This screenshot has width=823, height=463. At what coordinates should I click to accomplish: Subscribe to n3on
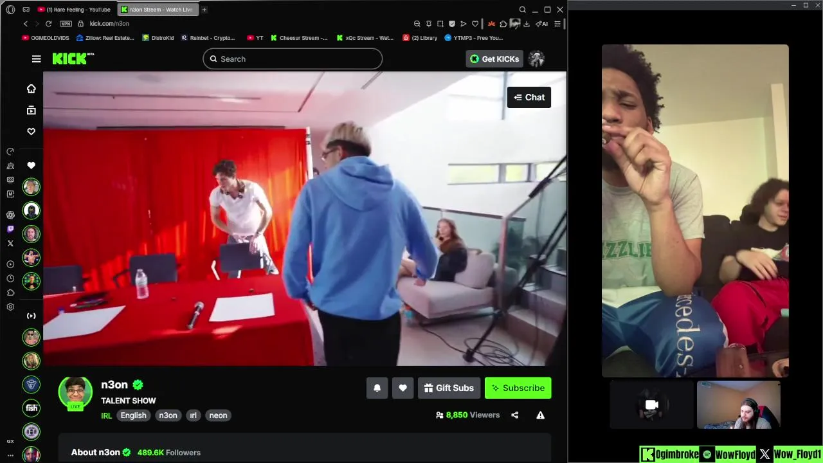coord(518,388)
